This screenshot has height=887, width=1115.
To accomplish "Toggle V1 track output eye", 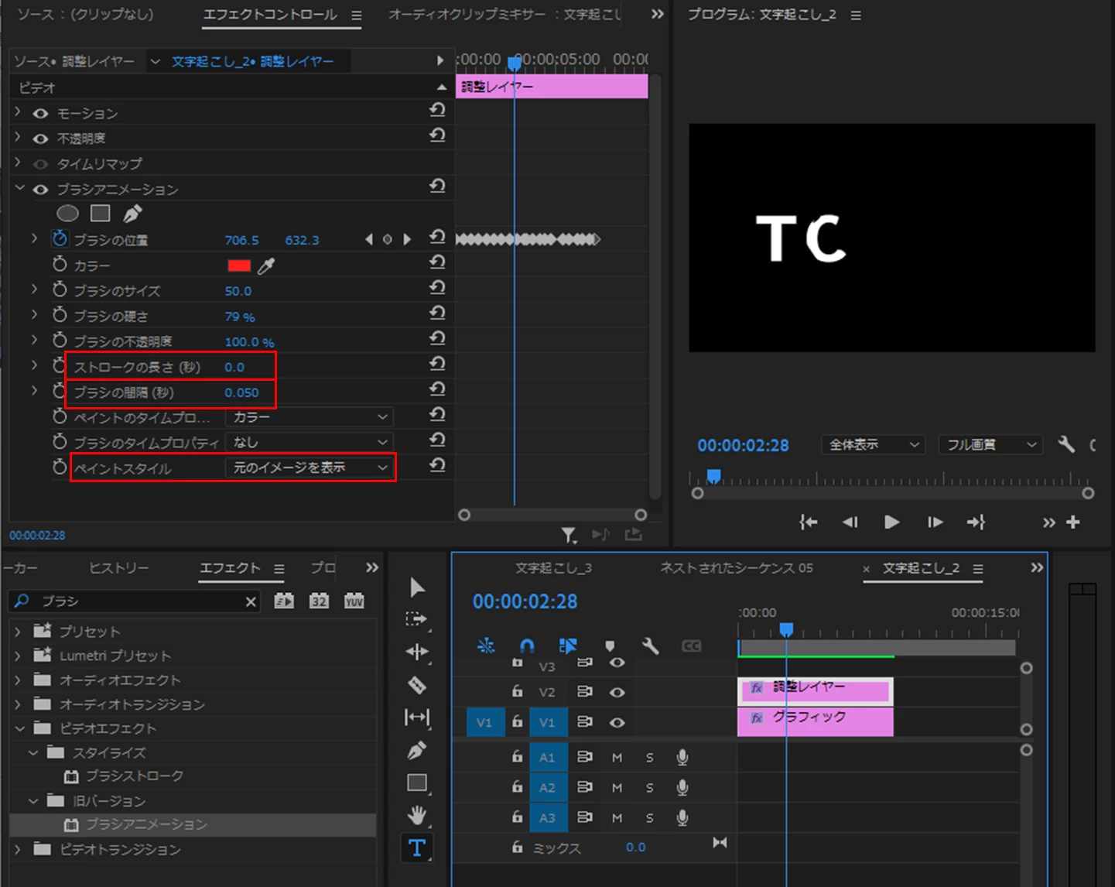I will (x=617, y=722).
